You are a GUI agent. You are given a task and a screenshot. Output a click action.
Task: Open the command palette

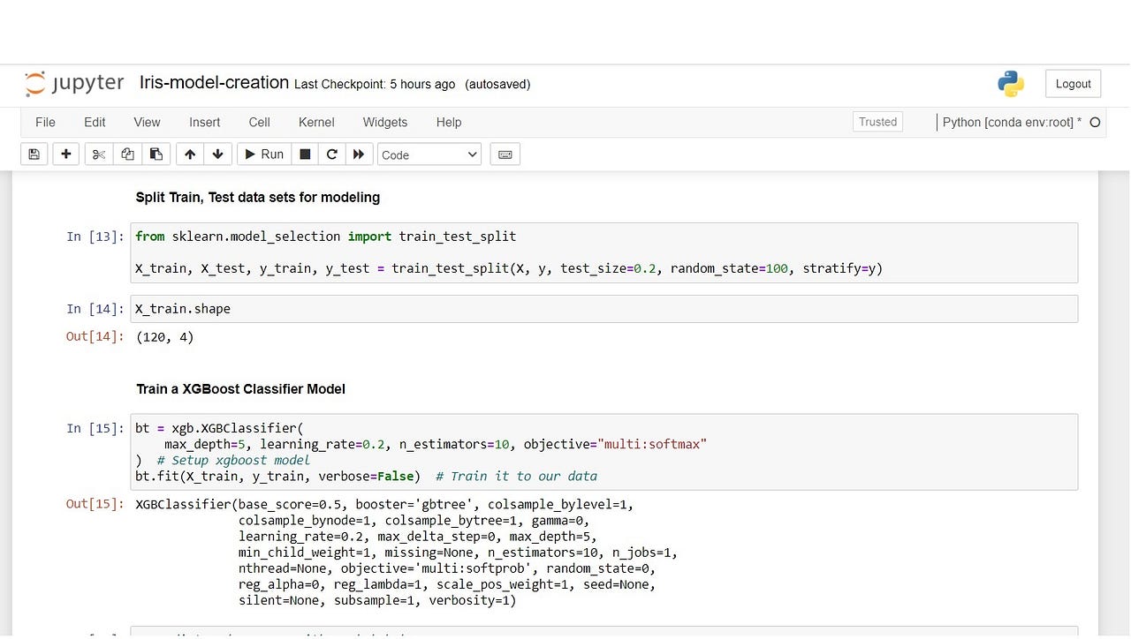pos(505,154)
